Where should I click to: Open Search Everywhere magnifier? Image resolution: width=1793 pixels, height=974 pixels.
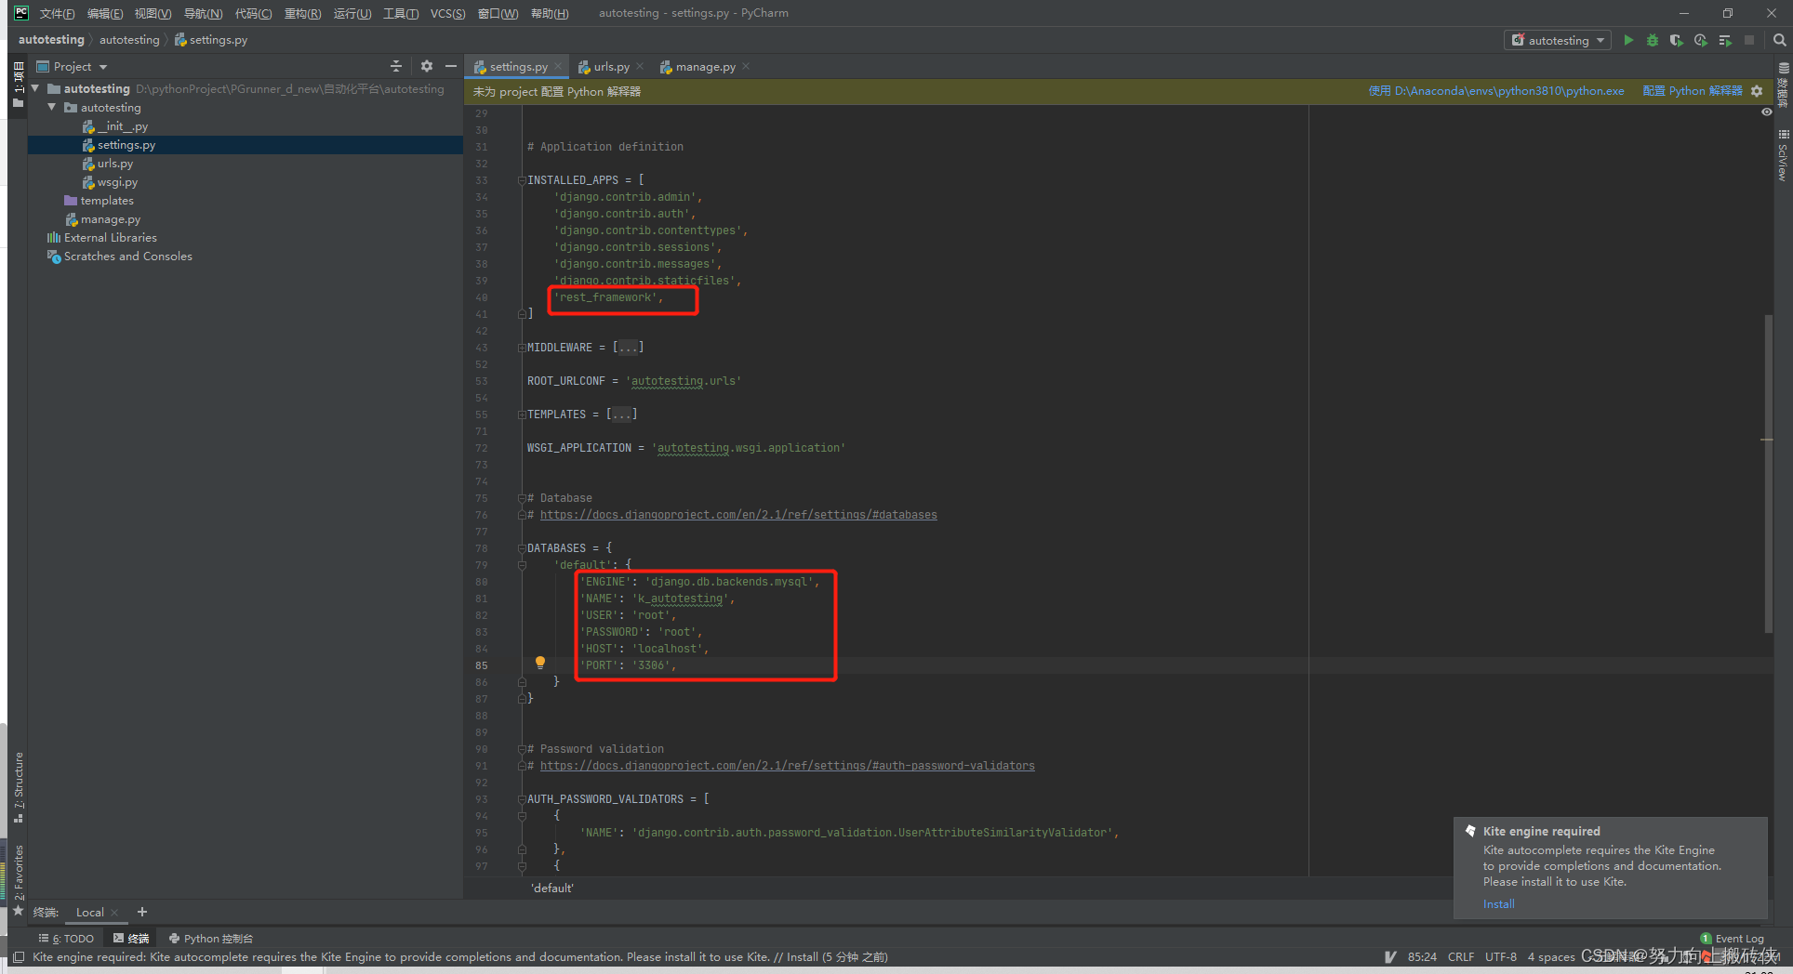pyautogui.click(x=1779, y=40)
